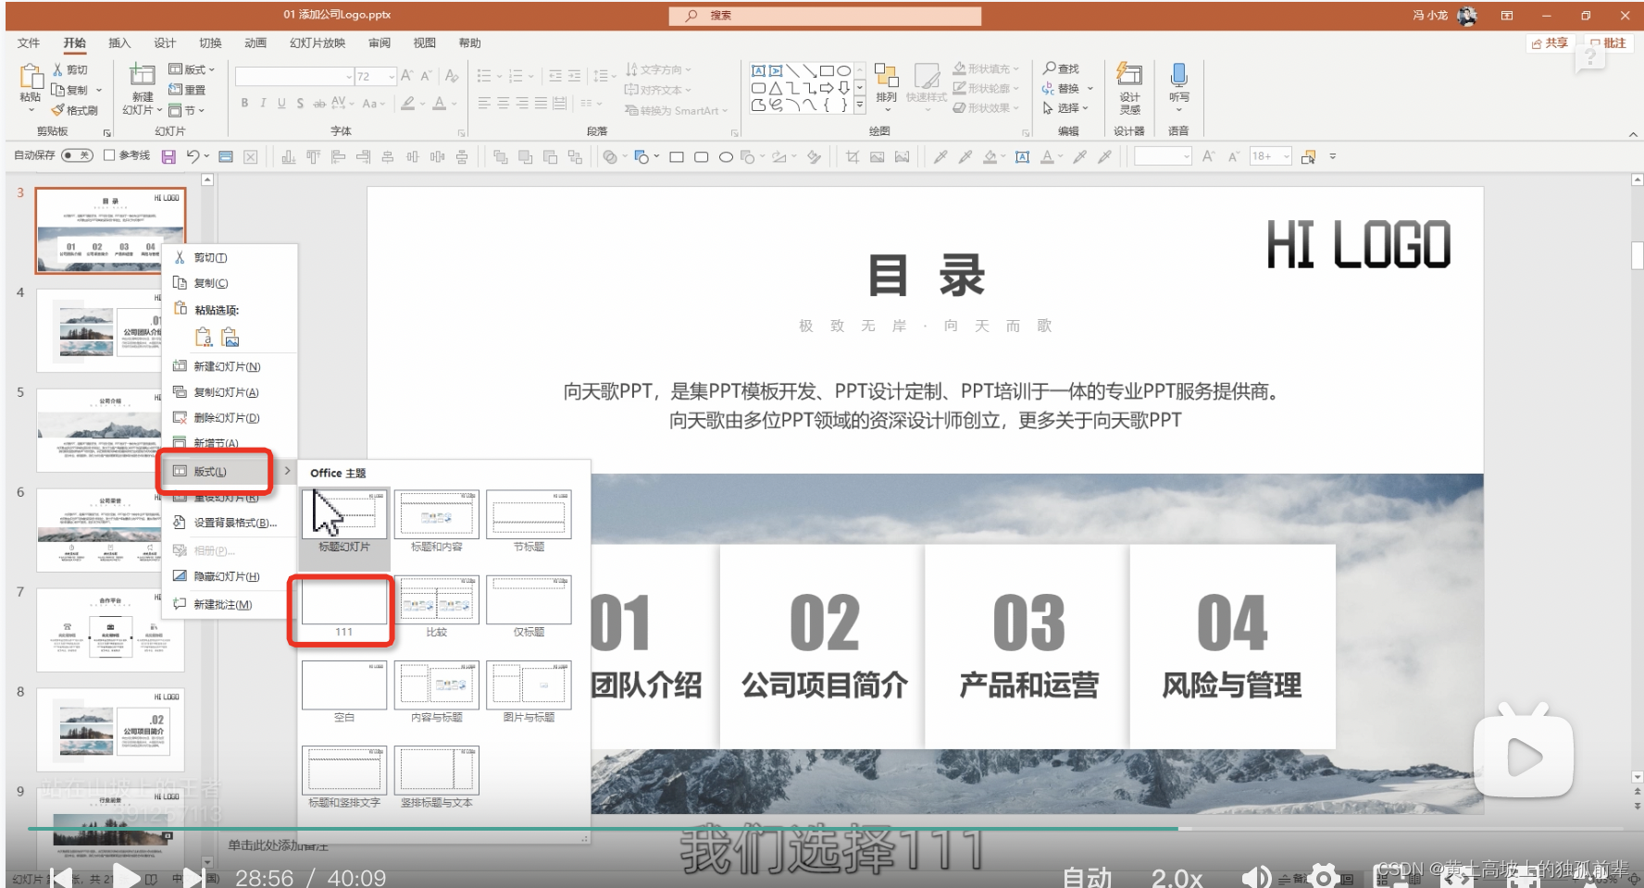
Task: Click the Dictate (听写) microphone icon
Action: [1178, 74]
